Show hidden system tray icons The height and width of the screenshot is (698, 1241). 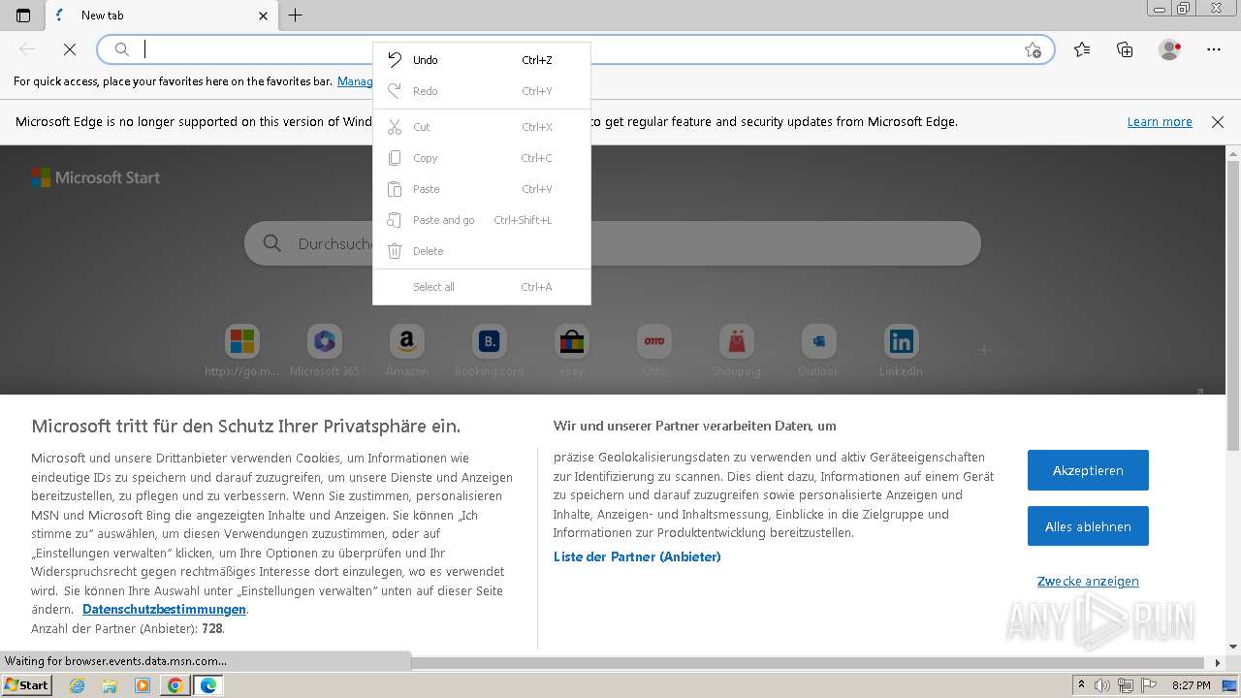1081,685
